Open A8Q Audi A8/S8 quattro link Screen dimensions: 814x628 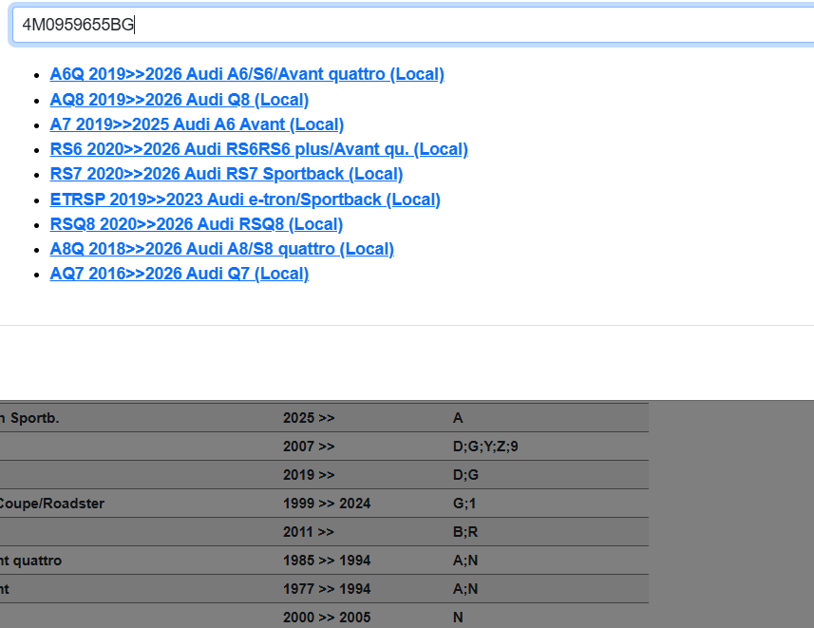221,249
